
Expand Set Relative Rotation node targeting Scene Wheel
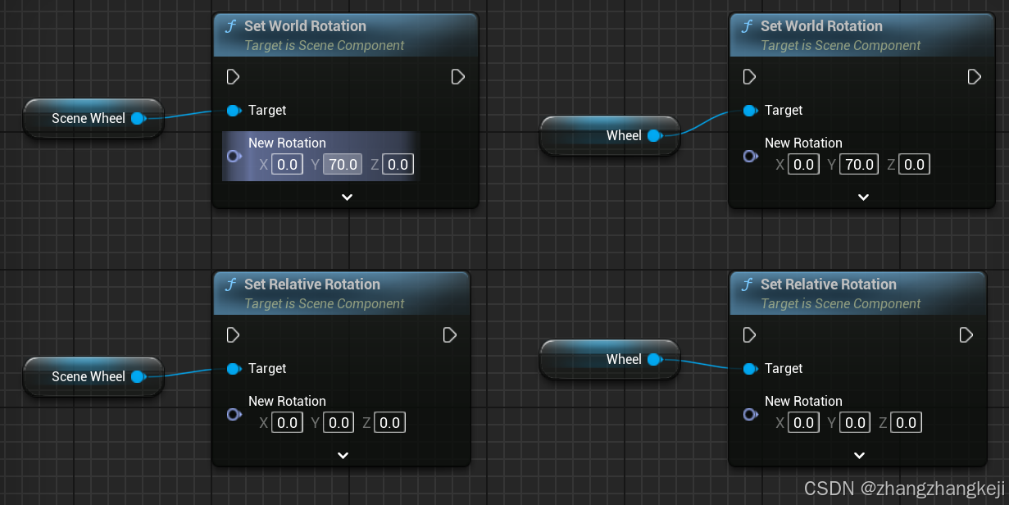(343, 455)
